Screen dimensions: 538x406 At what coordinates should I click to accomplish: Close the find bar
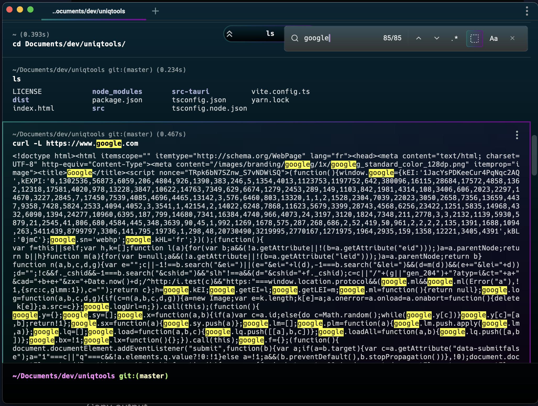512,38
